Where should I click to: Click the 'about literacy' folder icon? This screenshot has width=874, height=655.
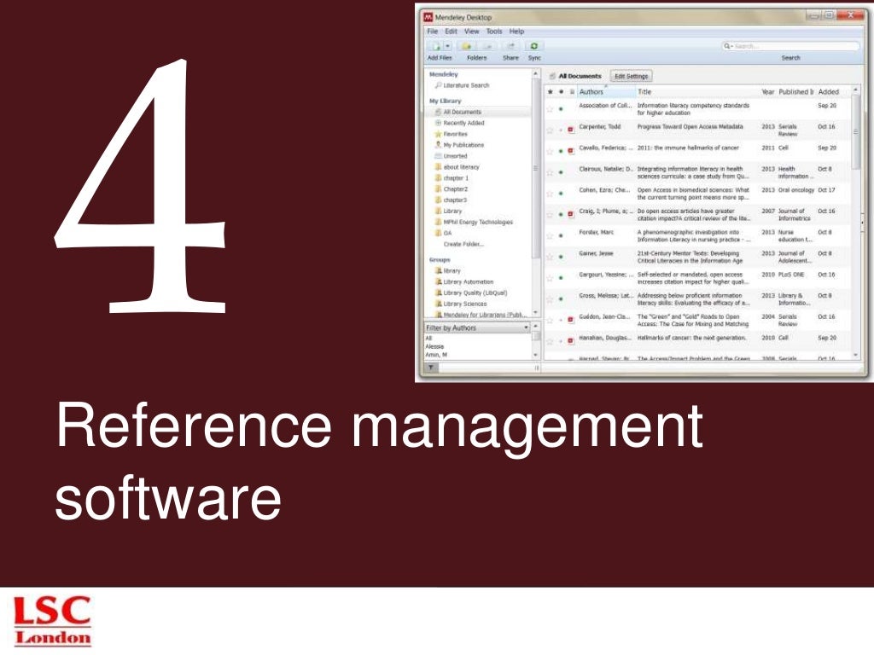(438, 167)
